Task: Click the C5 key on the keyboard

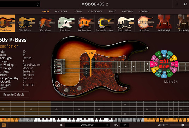Action: [x=135, y=120]
